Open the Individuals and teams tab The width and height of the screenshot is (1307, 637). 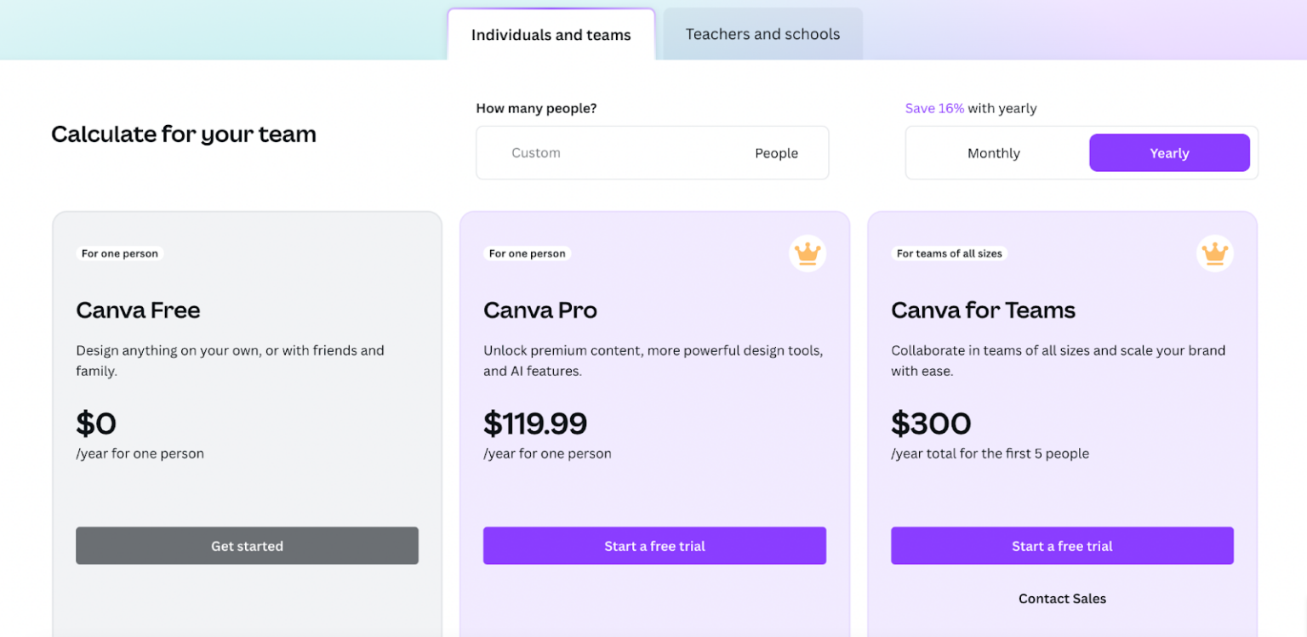551,35
